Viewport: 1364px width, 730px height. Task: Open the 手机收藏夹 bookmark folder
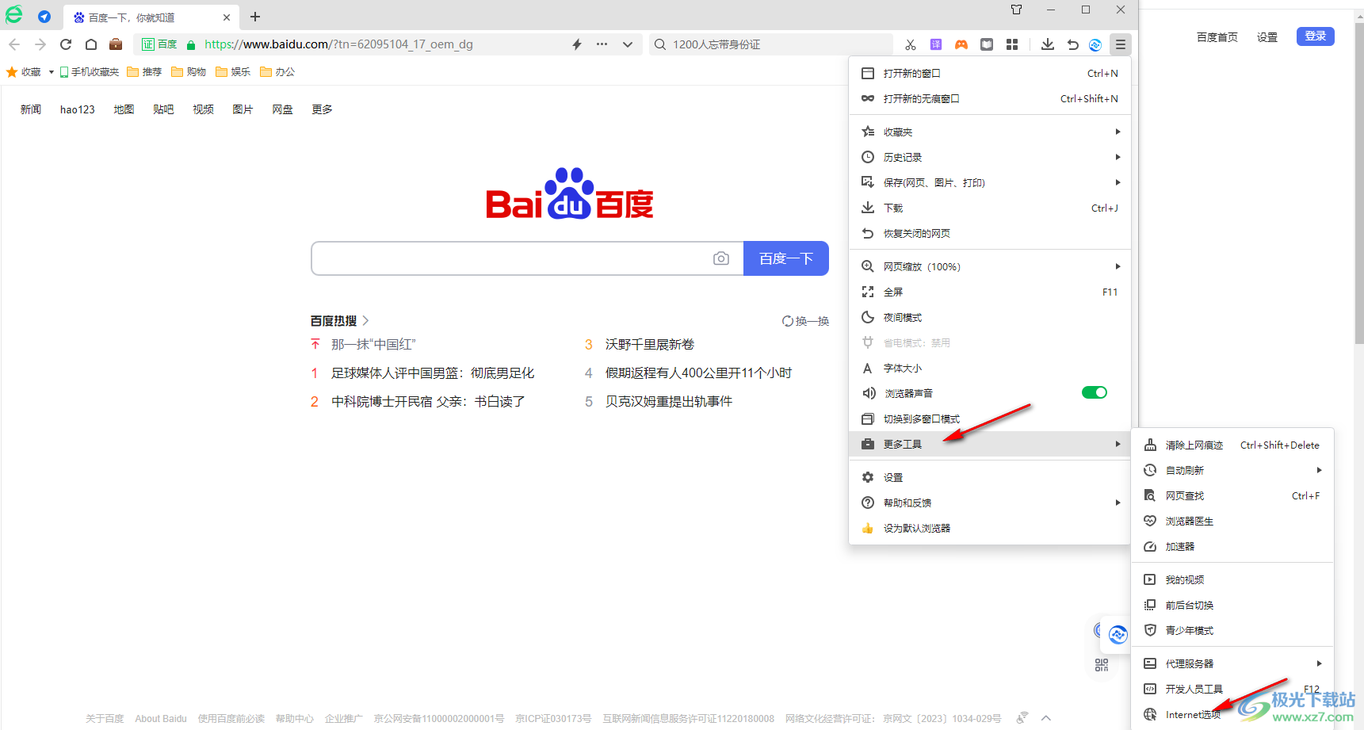[90, 72]
